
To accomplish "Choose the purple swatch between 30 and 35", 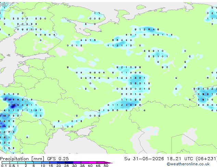I will [77, 163].
